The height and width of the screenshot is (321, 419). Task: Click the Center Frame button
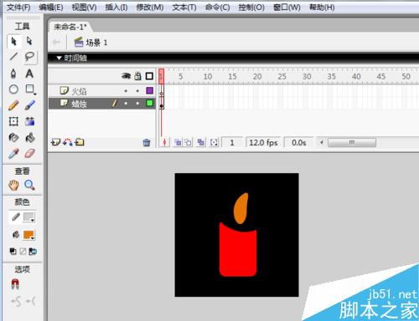[164, 142]
